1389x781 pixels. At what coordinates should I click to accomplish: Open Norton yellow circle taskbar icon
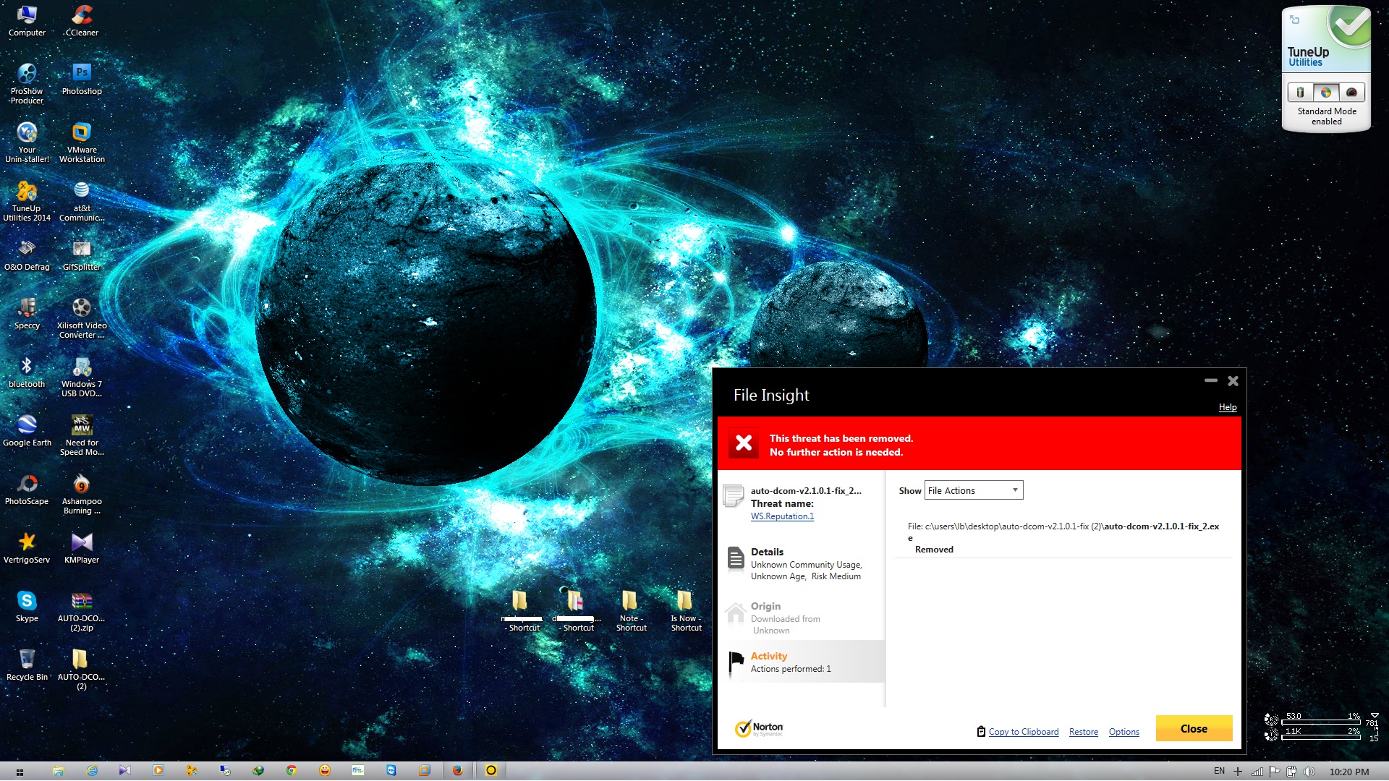pos(491,771)
